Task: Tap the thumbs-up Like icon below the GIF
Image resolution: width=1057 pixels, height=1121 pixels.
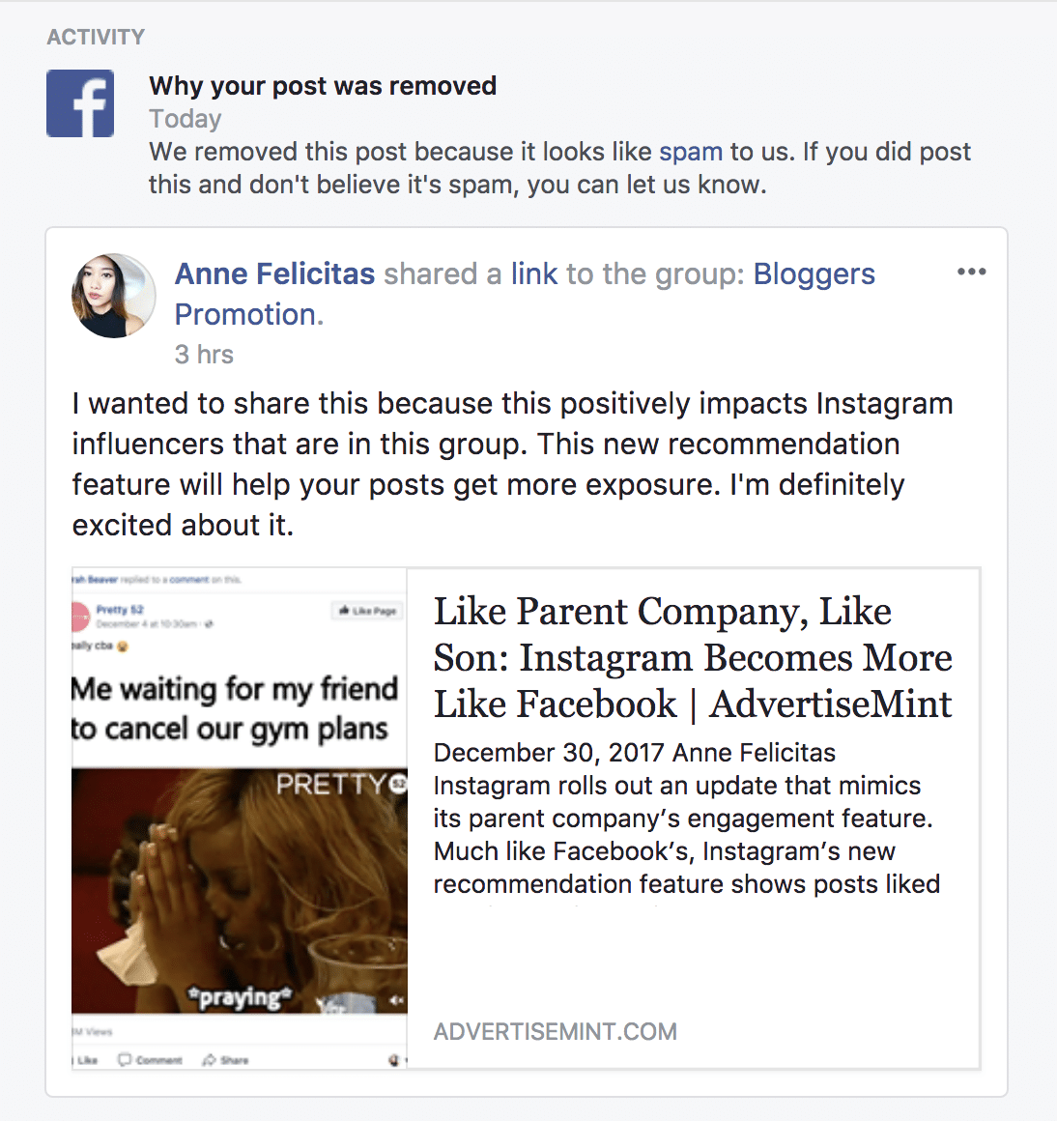Action: click(72, 1060)
